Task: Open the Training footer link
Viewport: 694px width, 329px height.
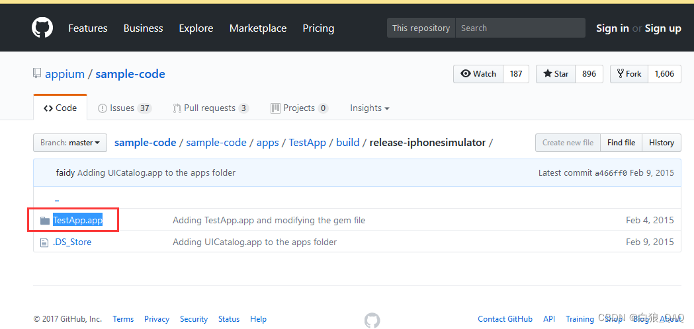Action: [x=580, y=319]
